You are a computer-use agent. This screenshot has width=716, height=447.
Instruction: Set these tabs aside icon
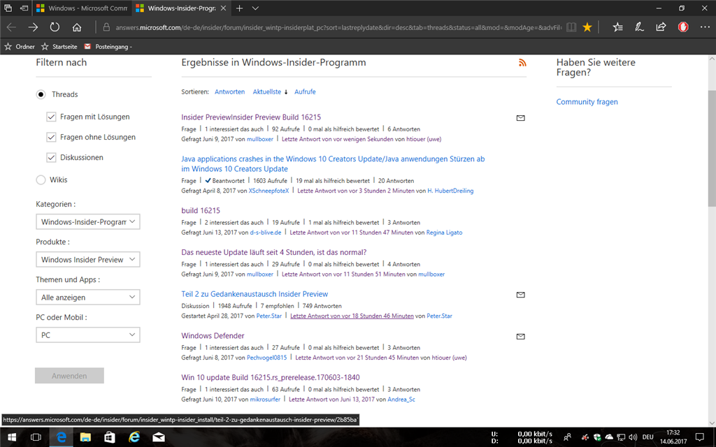(x=24, y=8)
